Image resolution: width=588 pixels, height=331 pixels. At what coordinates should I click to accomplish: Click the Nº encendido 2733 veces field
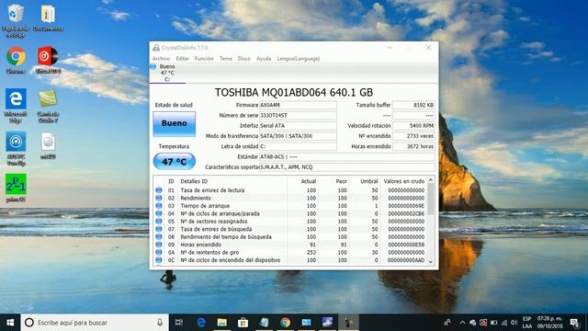tap(413, 136)
